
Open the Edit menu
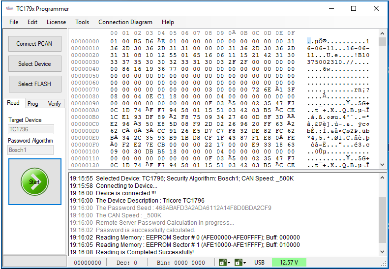pos(32,22)
